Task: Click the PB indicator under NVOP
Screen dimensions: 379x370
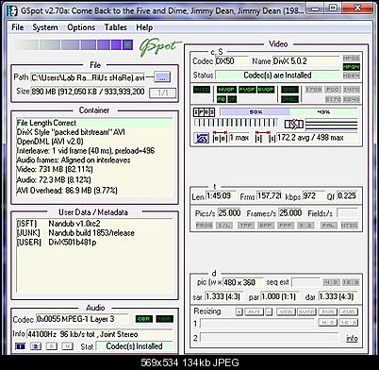Action: 222,99
